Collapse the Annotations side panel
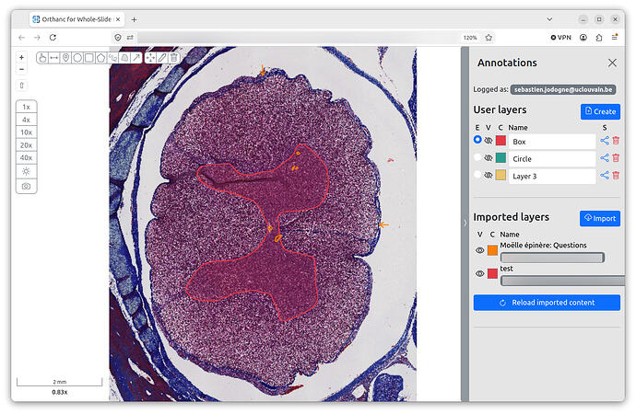The height and width of the screenshot is (414, 636). (x=465, y=223)
